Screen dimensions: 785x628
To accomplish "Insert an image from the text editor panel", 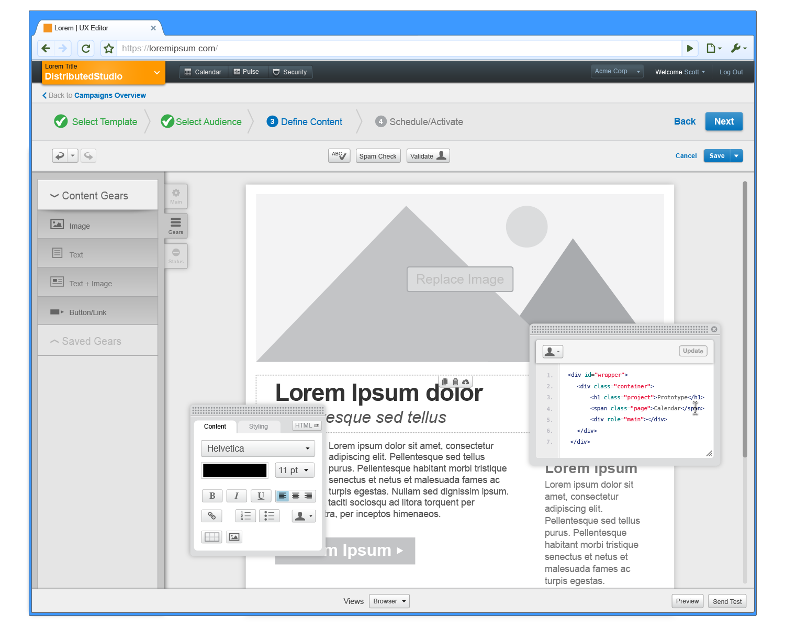I will click(x=234, y=537).
